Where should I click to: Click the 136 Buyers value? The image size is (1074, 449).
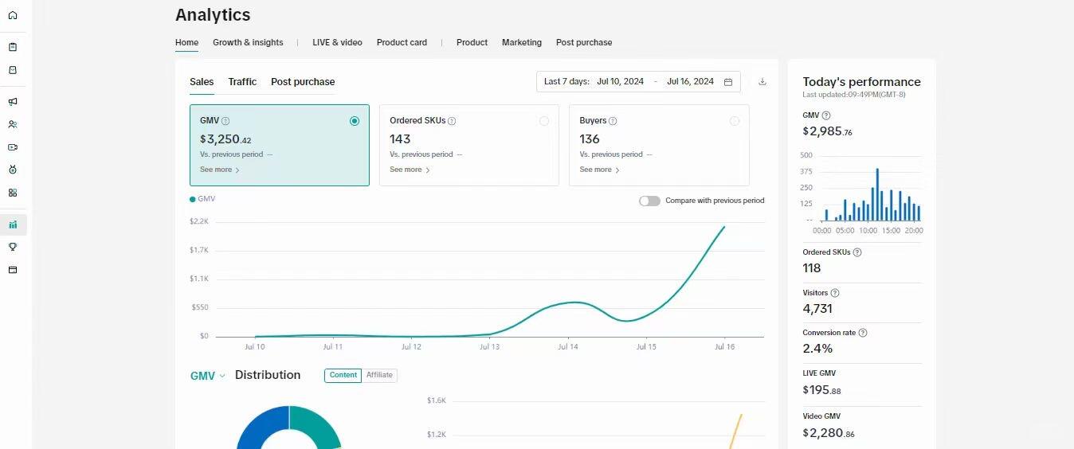pos(590,139)
